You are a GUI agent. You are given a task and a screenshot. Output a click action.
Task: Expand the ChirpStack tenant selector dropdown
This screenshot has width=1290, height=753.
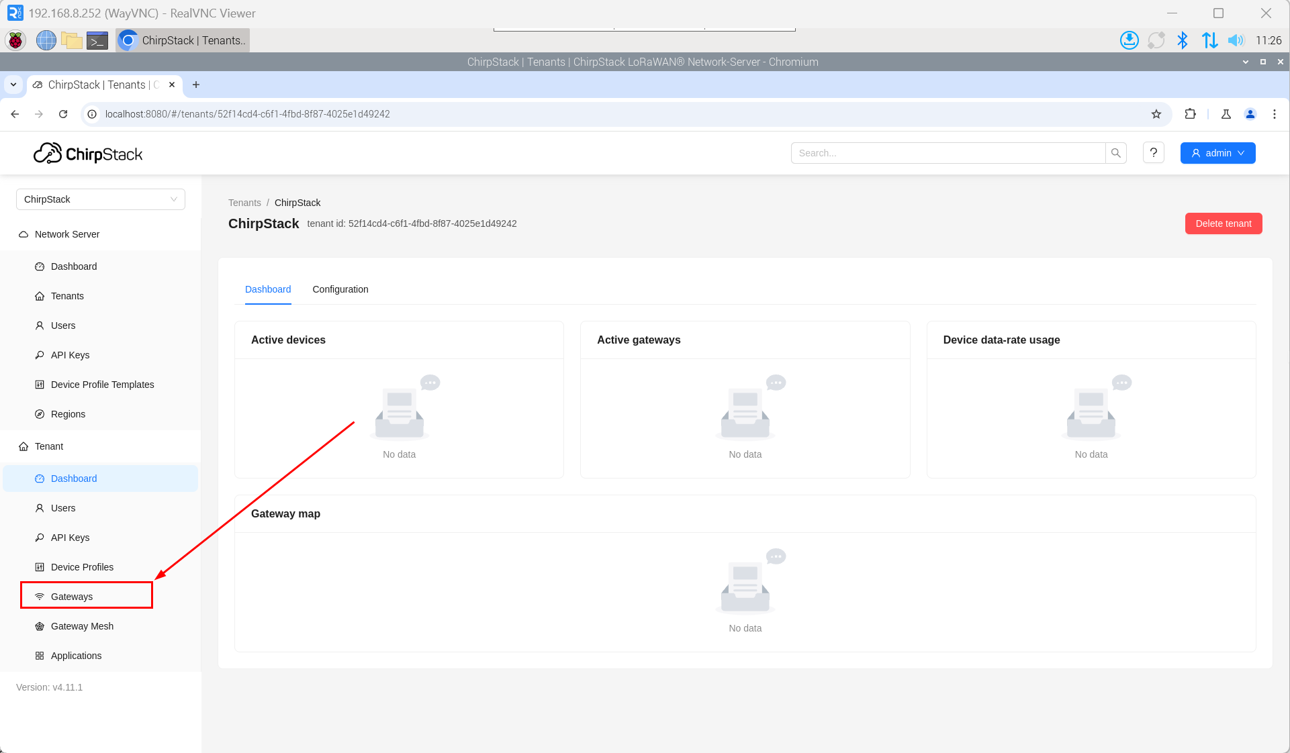tap(100, 199)
